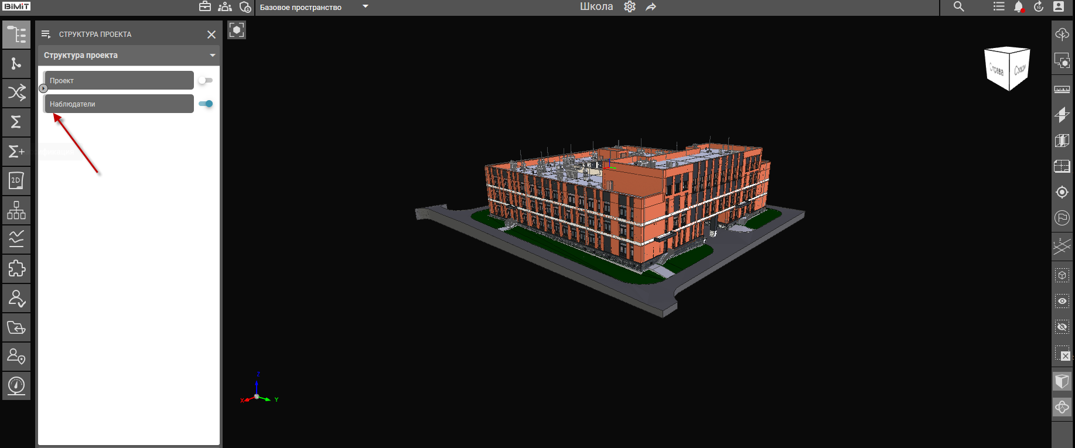Click the notifications bell icon
1075x448 pixels.
click(1018, 7)
